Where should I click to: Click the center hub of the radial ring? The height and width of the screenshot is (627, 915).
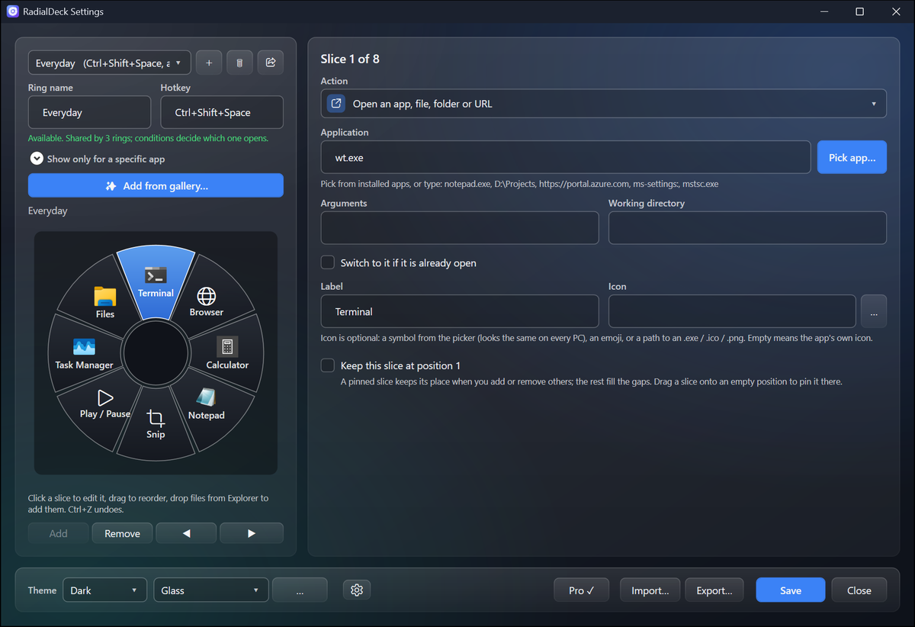(156, 353)
